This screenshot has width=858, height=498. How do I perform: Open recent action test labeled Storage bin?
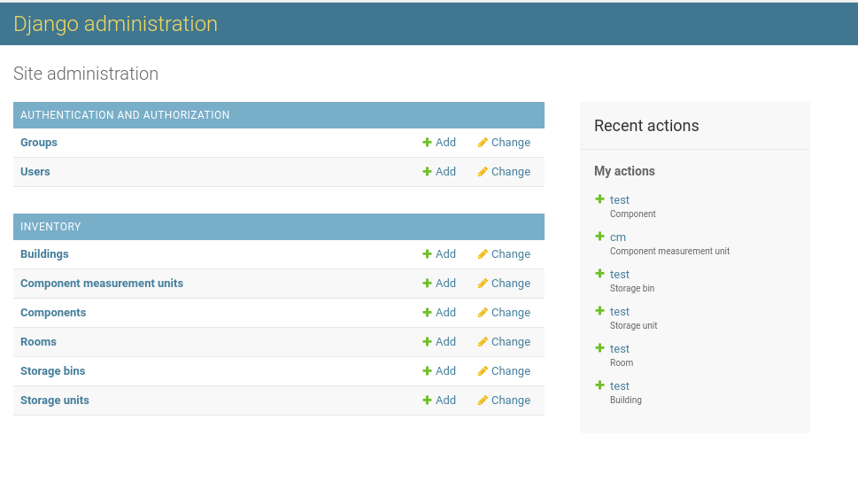click(620, 275)
